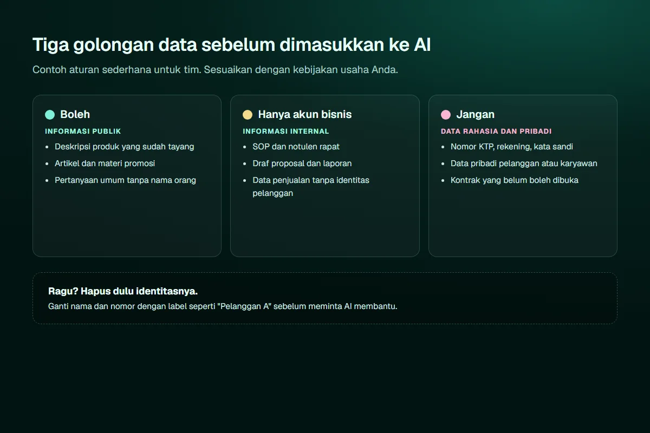Click the "INFORMASI INTERNAL" label
This screenshot has height=433, width=650.
(x=286, y=132)
